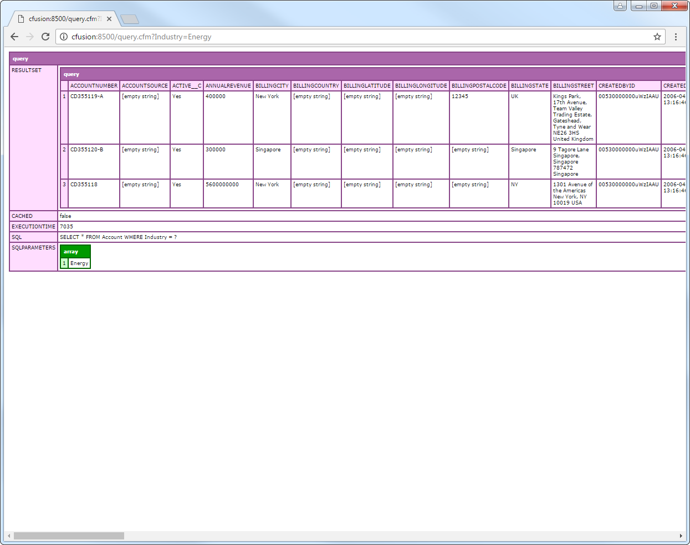Toggle the RESULTSET row label

point(27,70)
